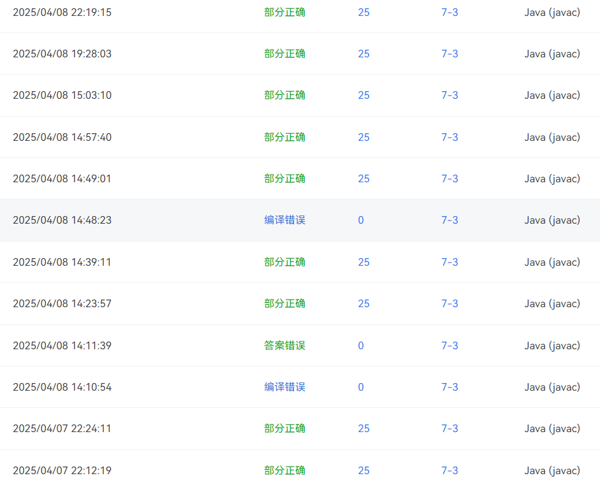This screenshot has width=600, height=485.
Task: Open the 部分正确 status for submission 14:23:57
Action: coord(284,303)
